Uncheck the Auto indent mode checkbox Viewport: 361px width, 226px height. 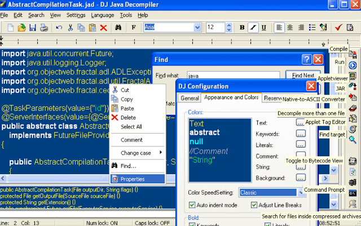(x=192, y=205)
